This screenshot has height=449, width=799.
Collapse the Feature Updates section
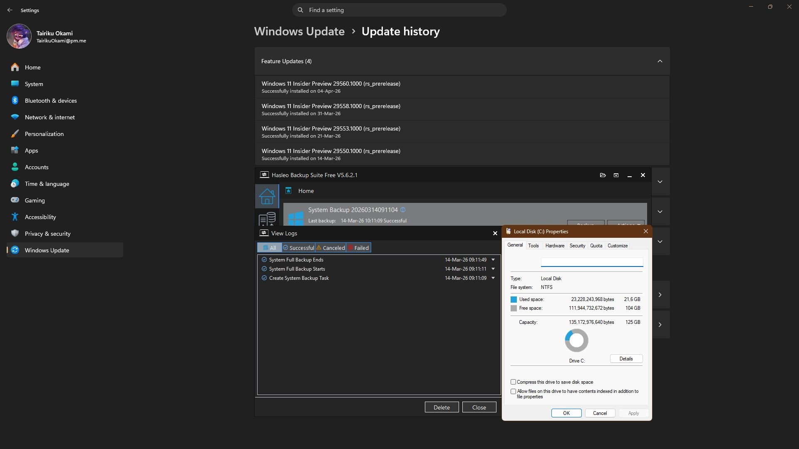coord(660,61)
